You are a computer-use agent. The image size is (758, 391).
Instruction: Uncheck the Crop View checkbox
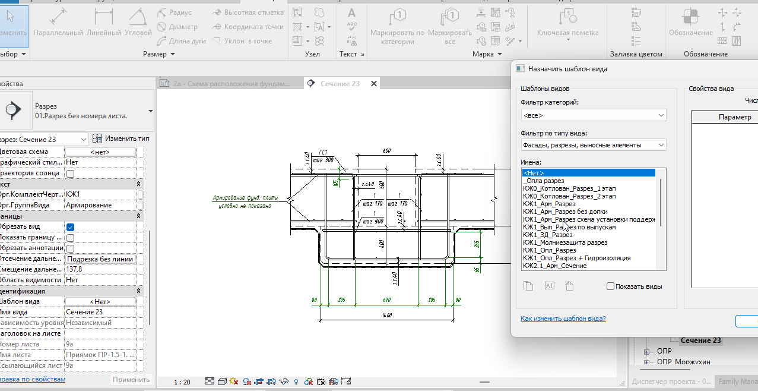pos(70,227)
